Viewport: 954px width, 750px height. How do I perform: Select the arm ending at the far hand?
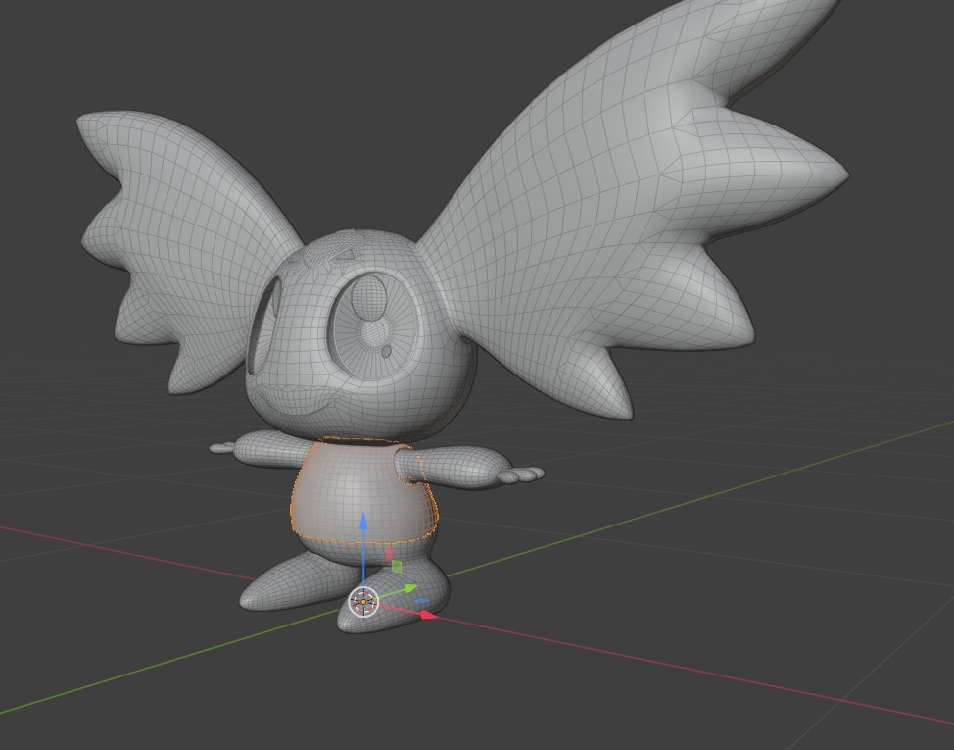[262, 449]
